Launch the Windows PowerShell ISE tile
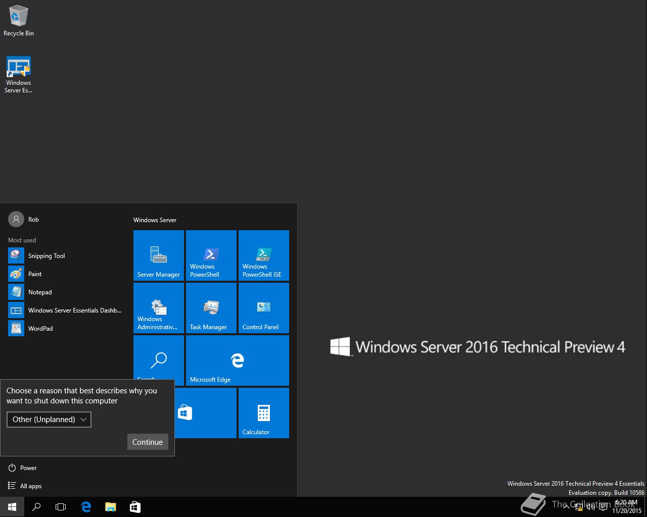Viewport: 647px width, 517px height. pyautogui.click(x=264, y=255)
